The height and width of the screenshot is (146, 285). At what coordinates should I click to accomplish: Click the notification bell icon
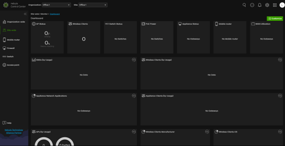tap(260, 5)
